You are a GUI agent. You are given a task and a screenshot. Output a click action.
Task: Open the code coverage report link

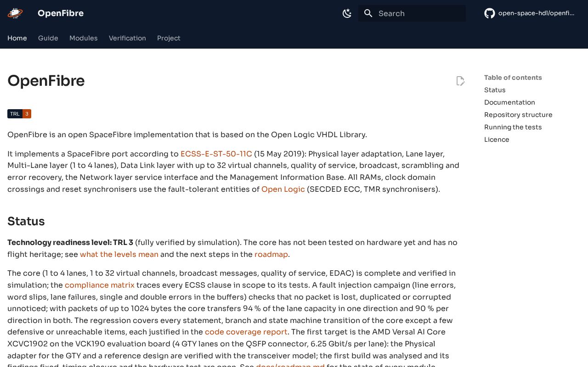246,332
